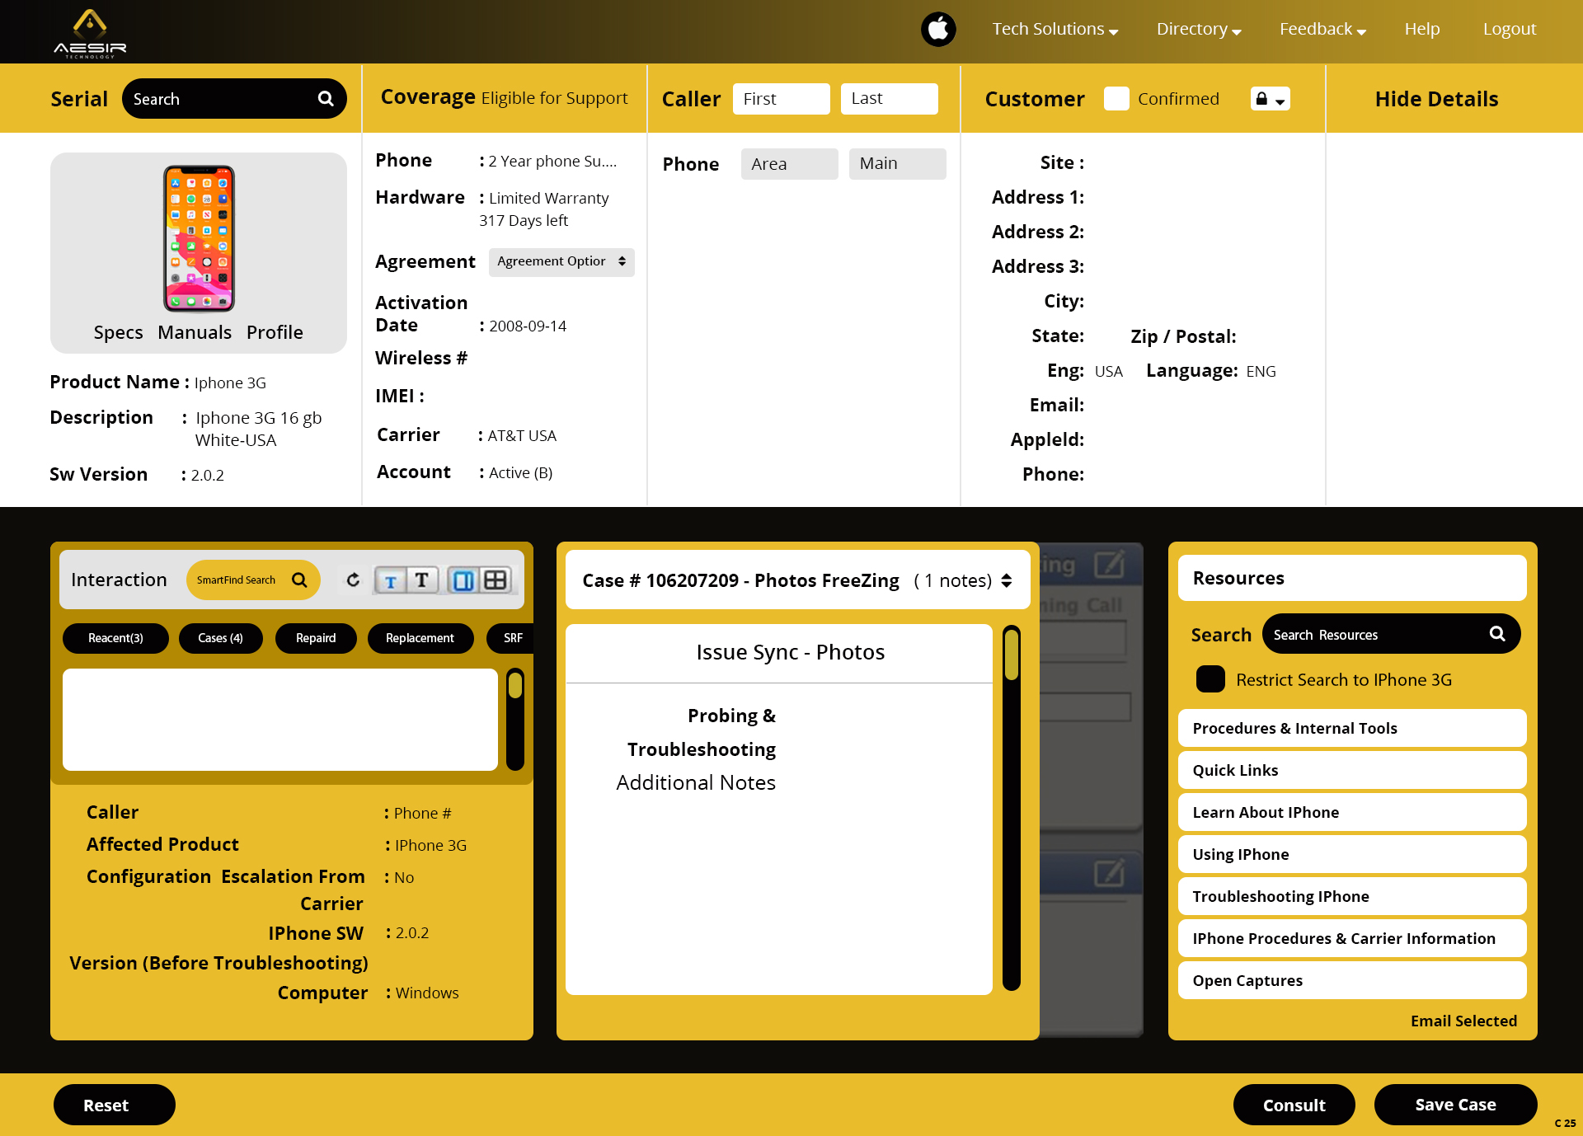Expand the Case # 106207209 notes selector

point(1007,580)
